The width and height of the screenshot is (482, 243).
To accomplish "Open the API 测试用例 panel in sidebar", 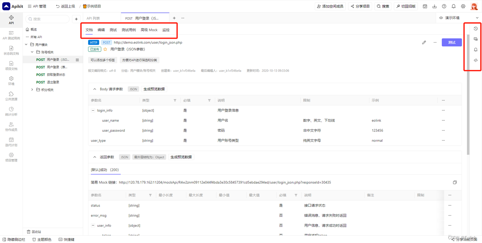I will 11,36.
